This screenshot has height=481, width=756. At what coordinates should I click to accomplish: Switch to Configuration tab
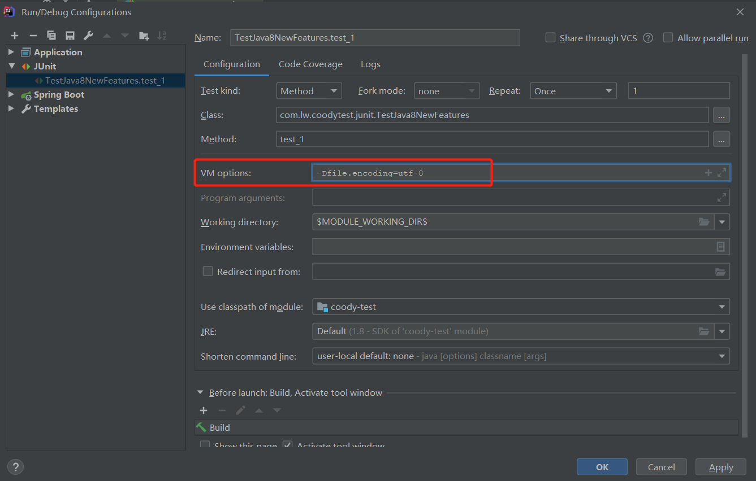(x=232, y=64)
